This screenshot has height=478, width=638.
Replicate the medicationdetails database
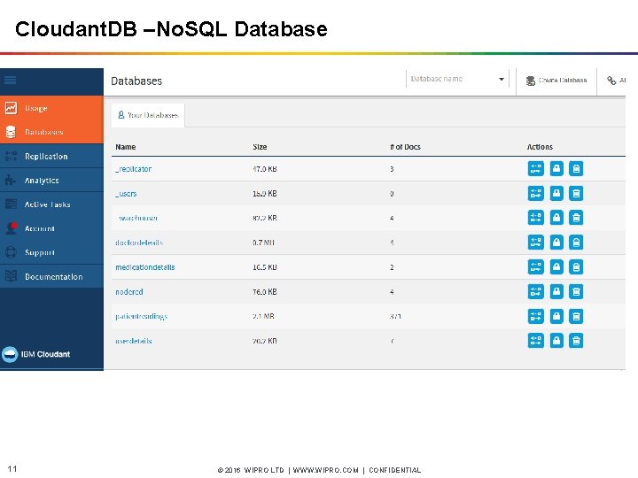(x=535, y=267)
